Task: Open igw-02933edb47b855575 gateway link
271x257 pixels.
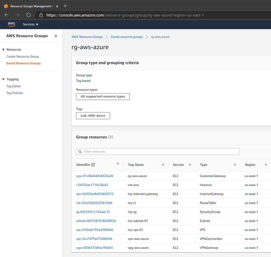Action: coord(95,194)
